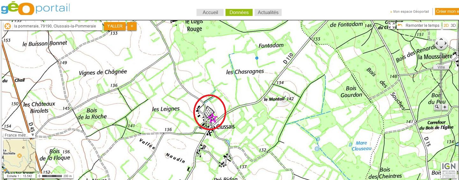Click the orange plus button next to Y ALLER
This screenshot has height=180, width=459.
click(132, 26)
